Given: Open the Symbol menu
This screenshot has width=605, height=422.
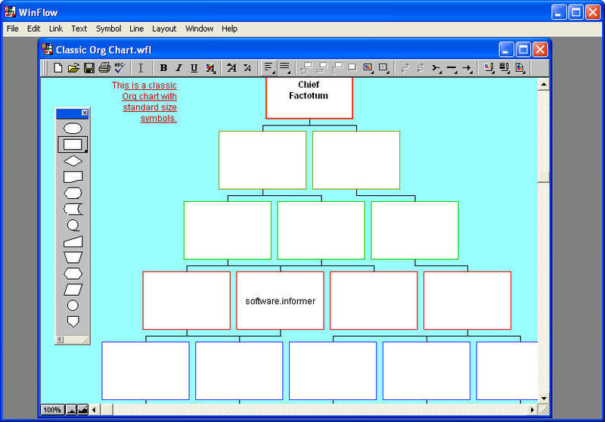Looking at the screenshot, I should (x=108, y=29).
